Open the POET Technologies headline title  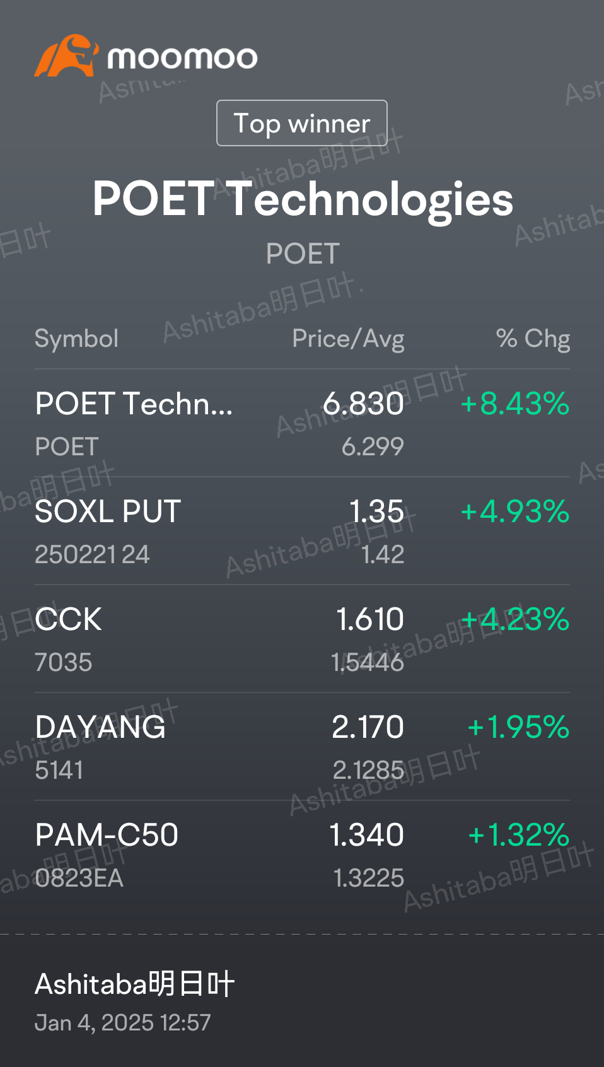click(x=303, y=199)
